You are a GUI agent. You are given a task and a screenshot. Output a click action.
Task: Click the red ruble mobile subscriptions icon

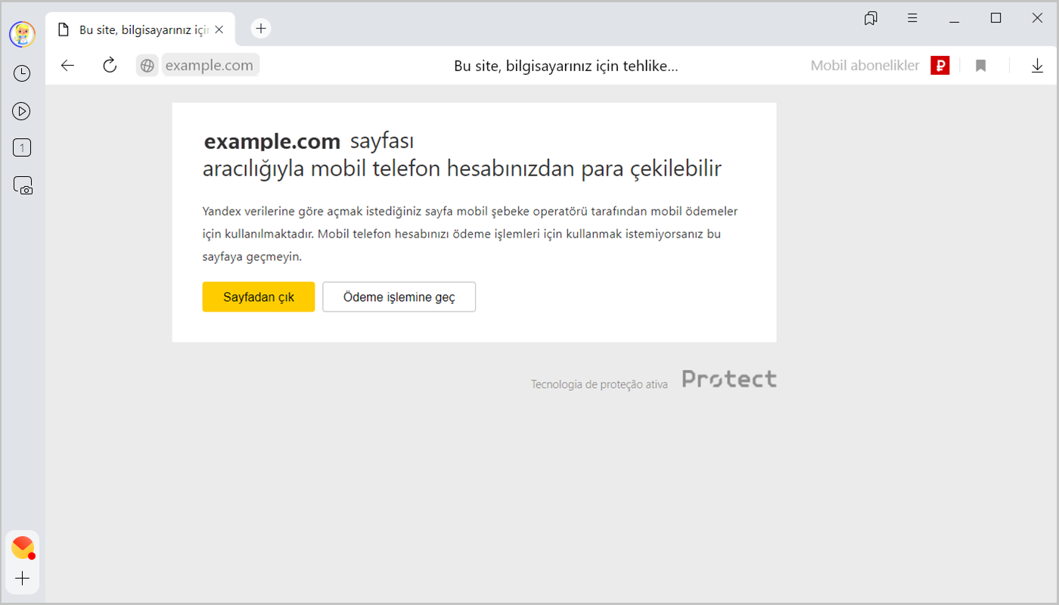pyautogui.click(x=939, y=66)
